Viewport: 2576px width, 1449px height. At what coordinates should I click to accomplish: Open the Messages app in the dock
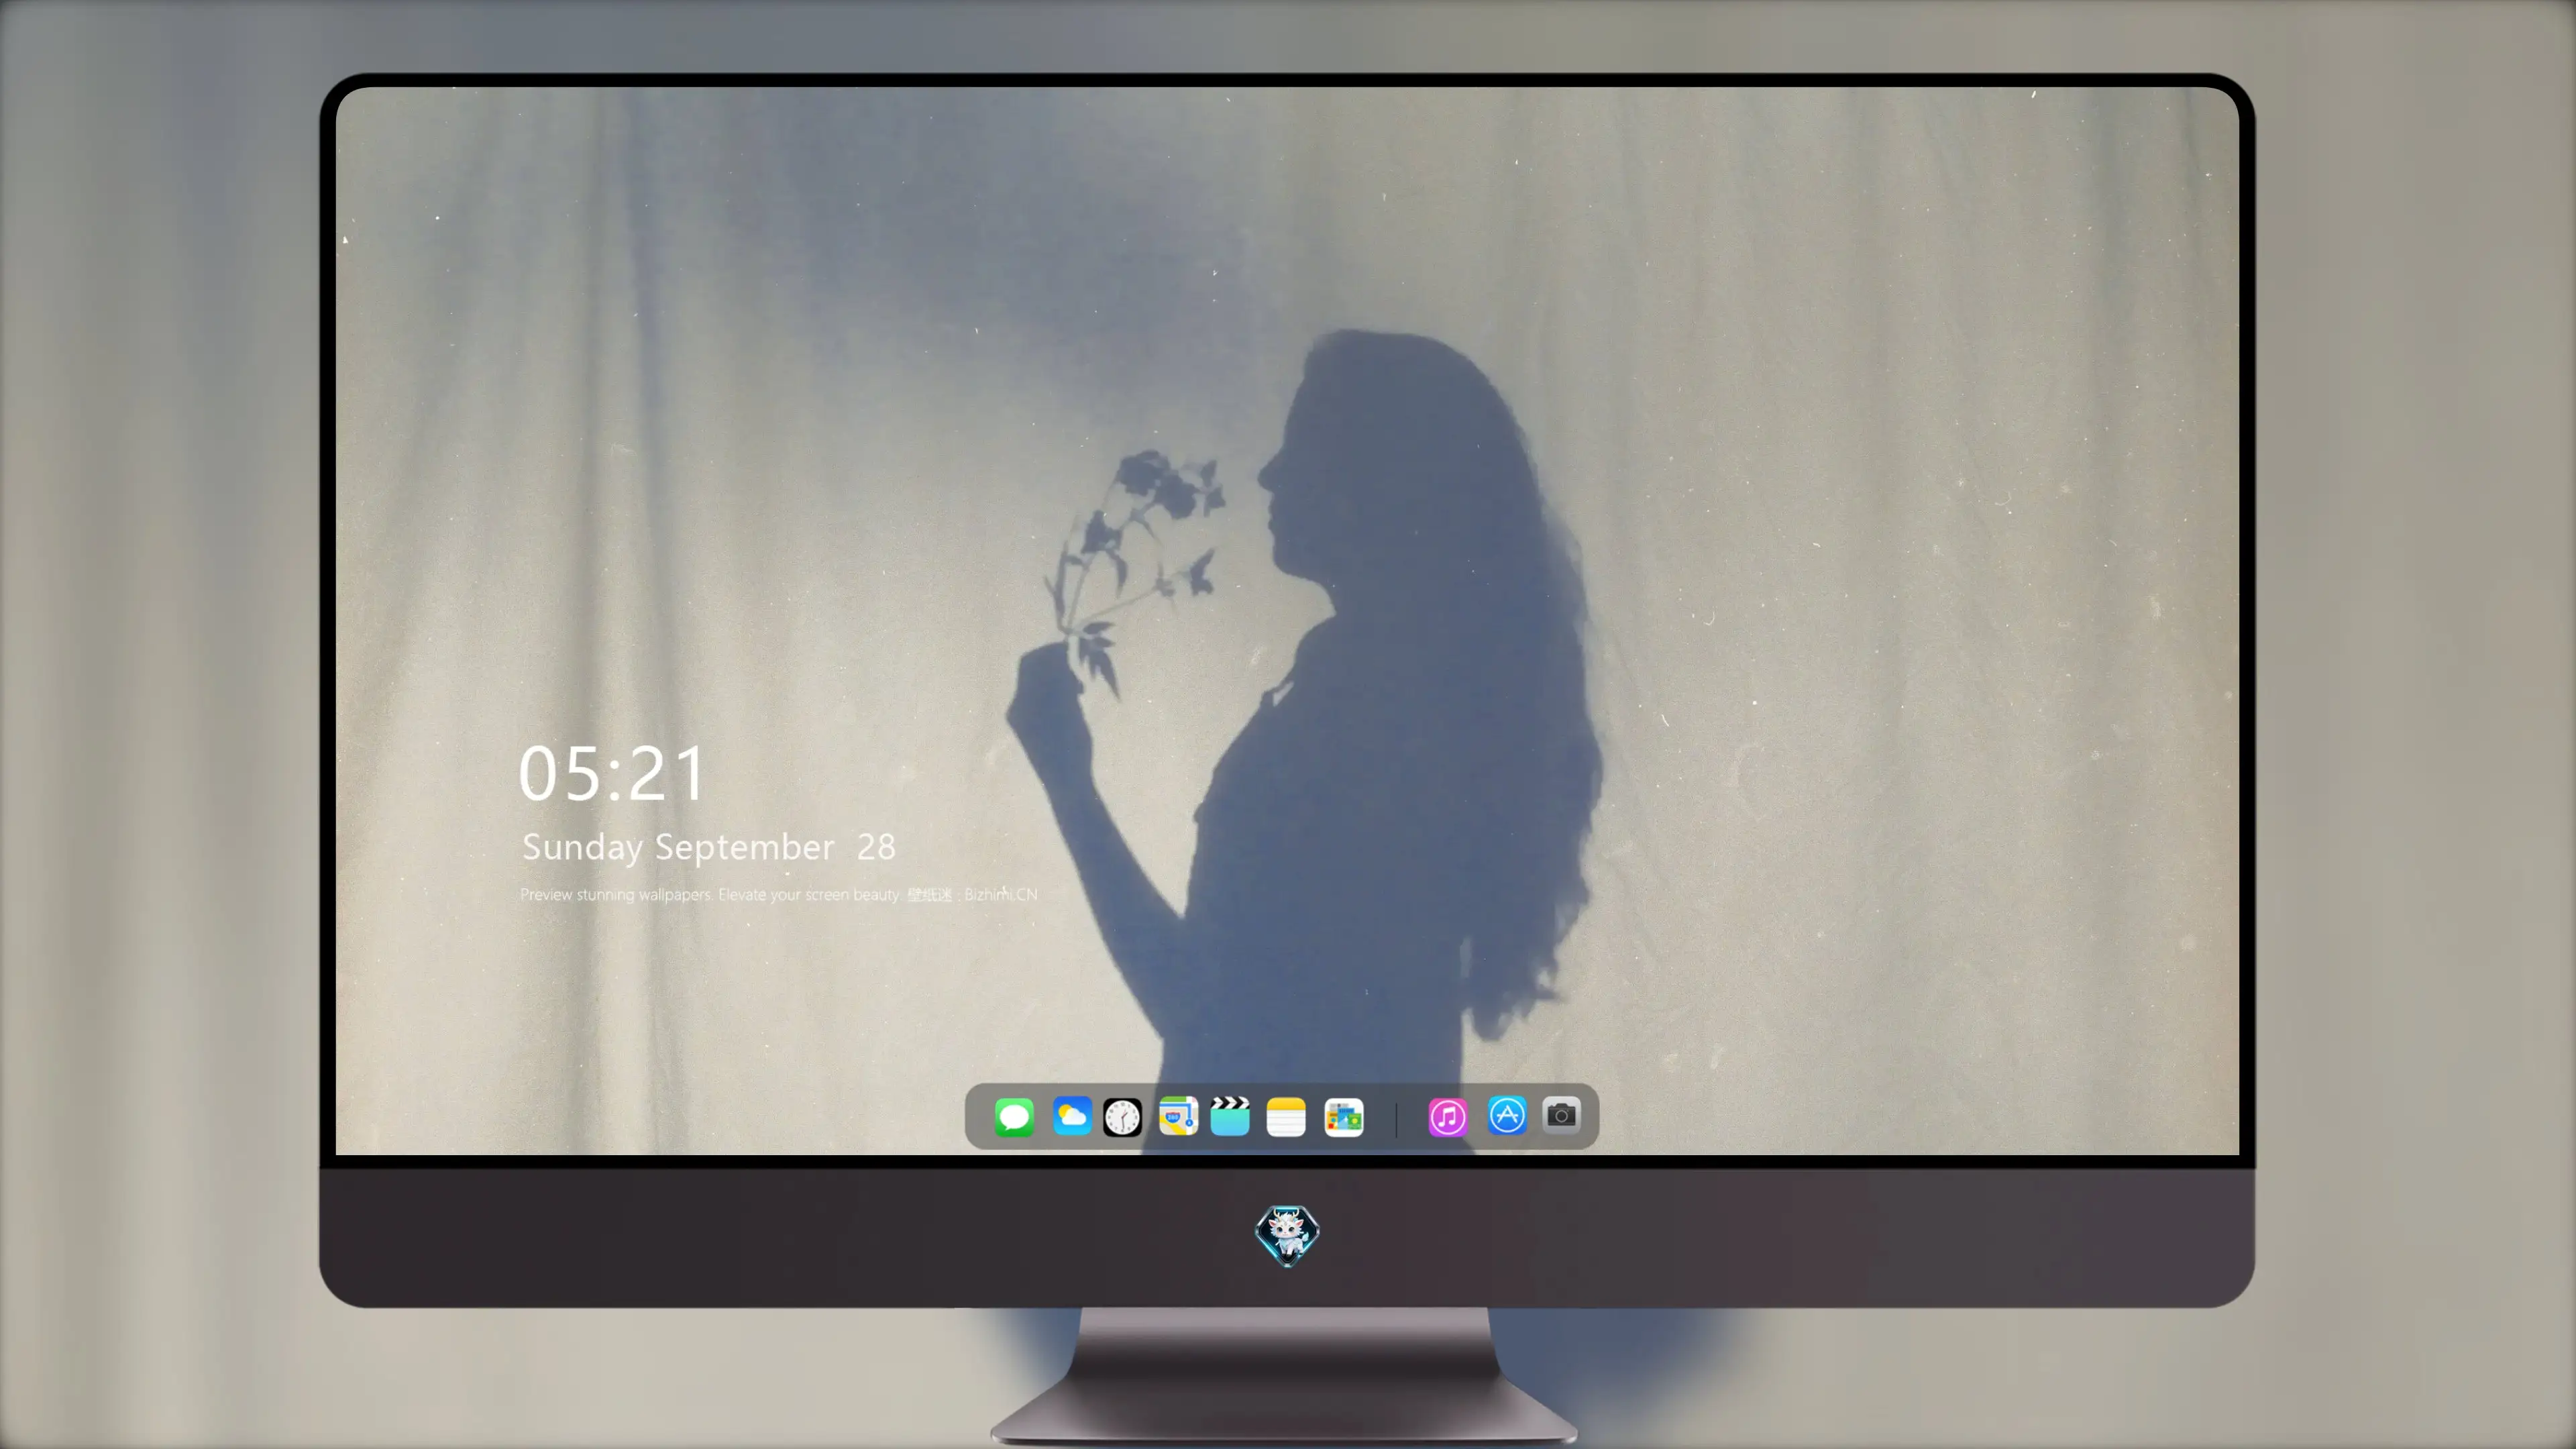click(1014, 1116)
